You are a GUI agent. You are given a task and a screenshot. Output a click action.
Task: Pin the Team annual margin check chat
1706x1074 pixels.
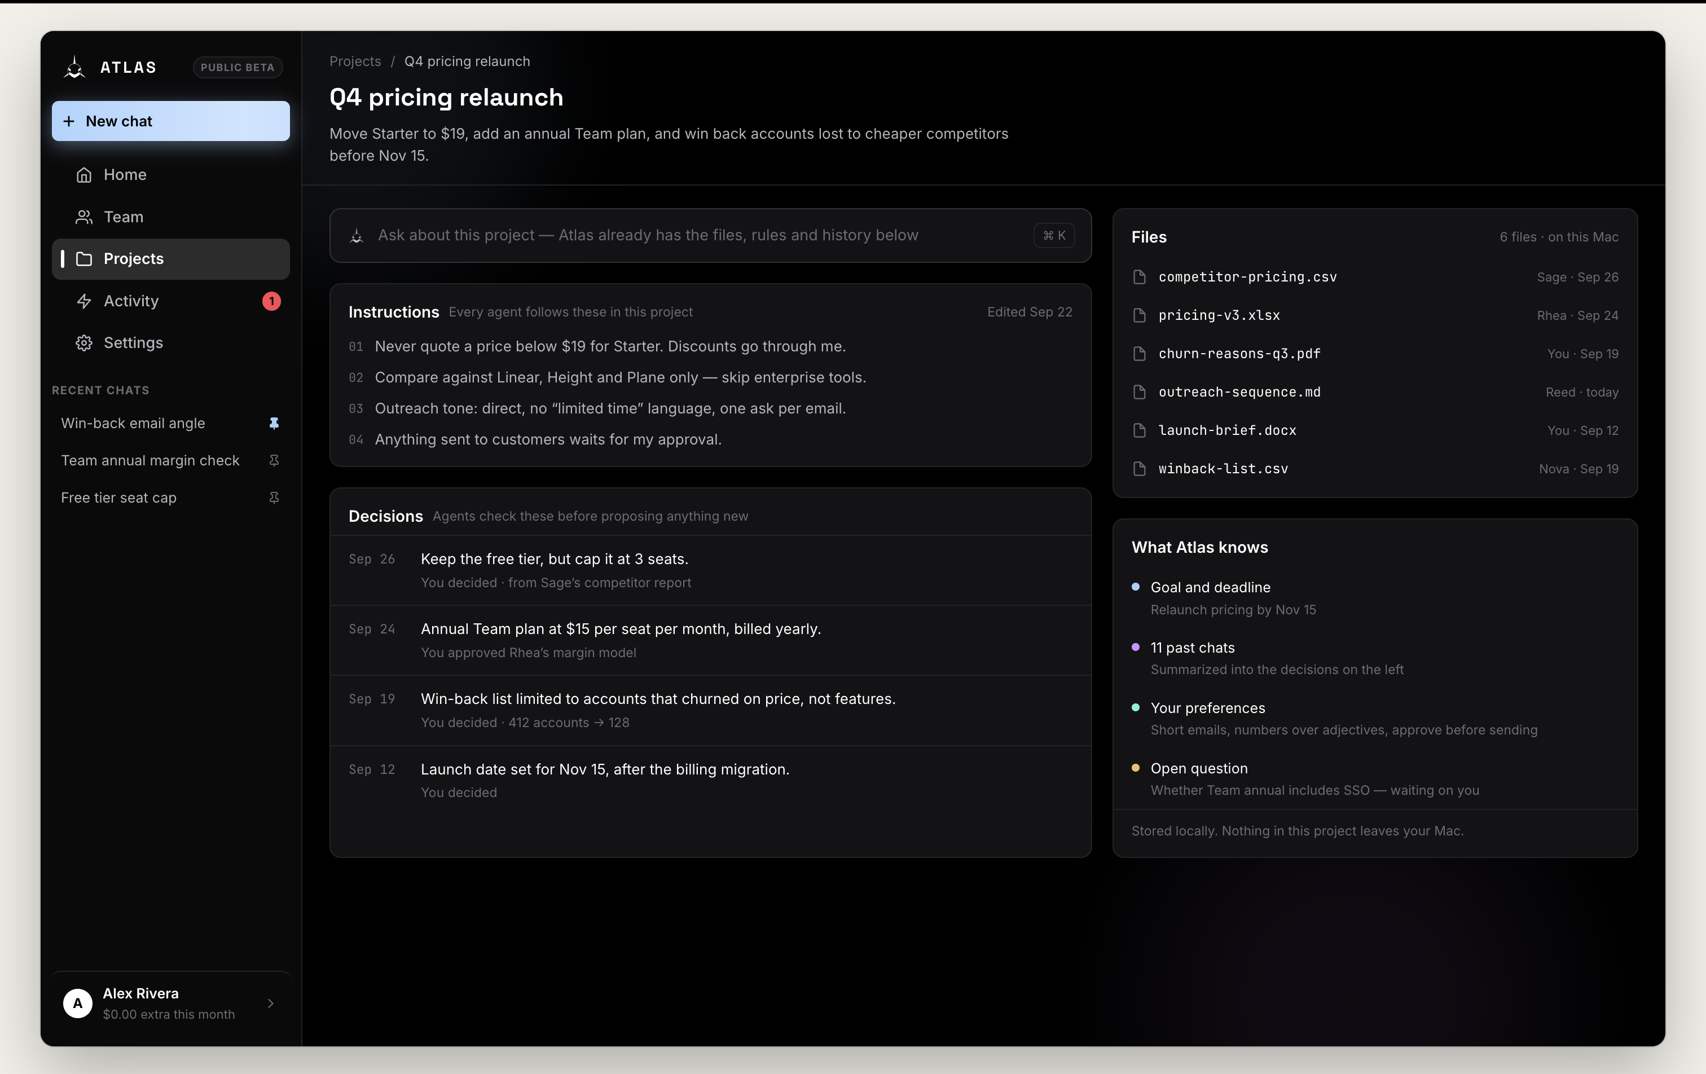coord(274,460)
